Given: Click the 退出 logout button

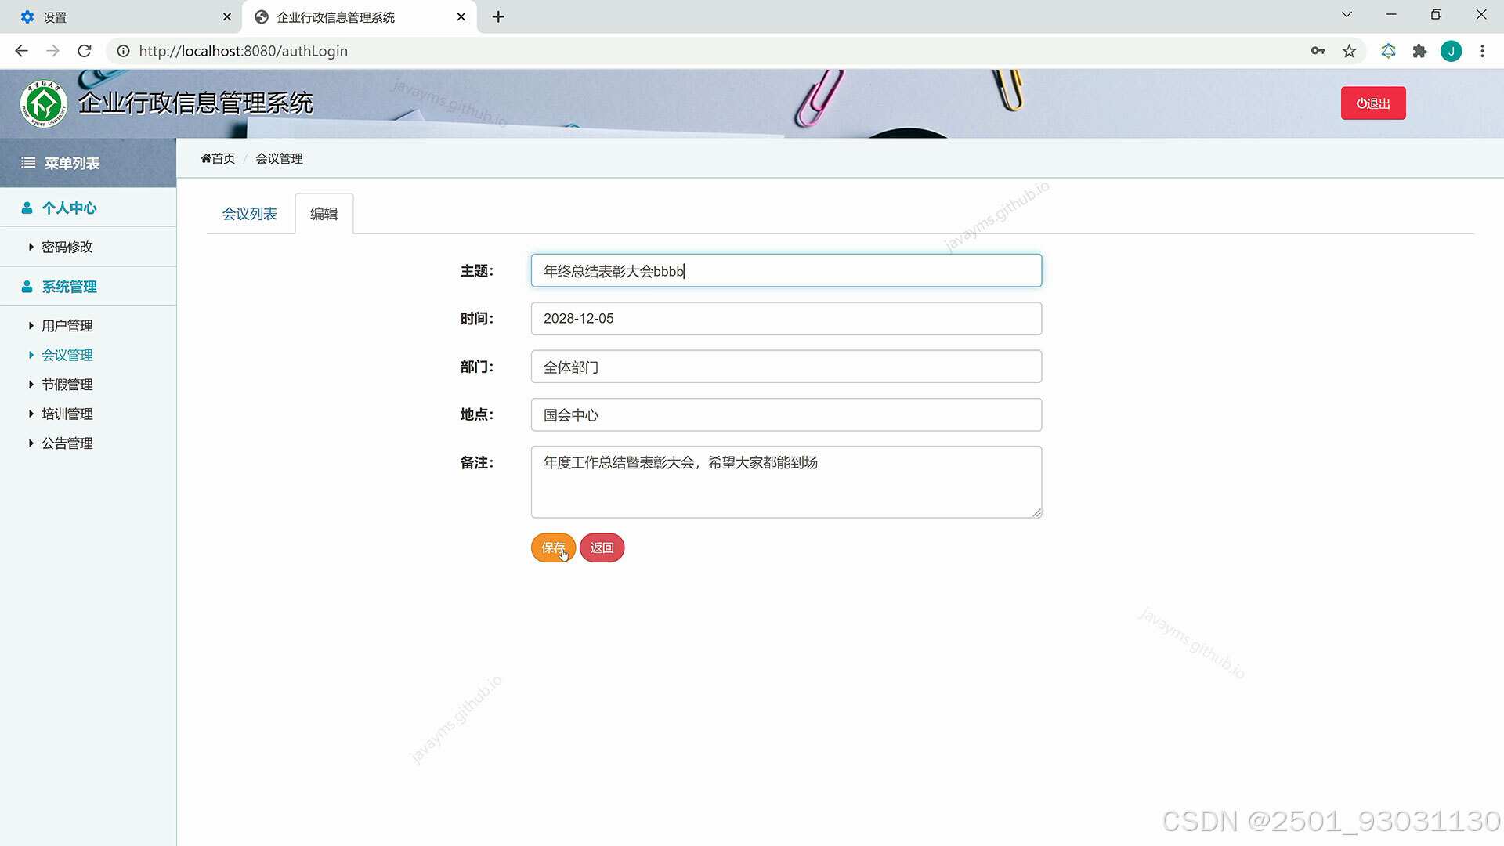Looking at the screenshot, I should point(1373,103).
